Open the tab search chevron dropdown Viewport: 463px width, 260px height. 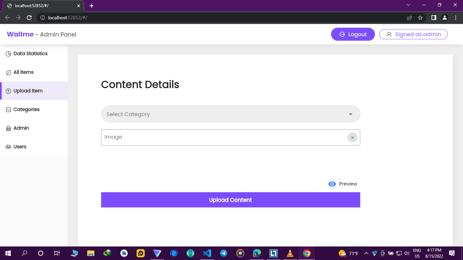coord(408,5)
